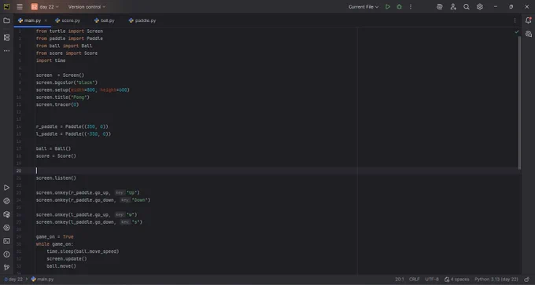Click the onkey r_paddle.go_down "Down" line

coord(93,200)
